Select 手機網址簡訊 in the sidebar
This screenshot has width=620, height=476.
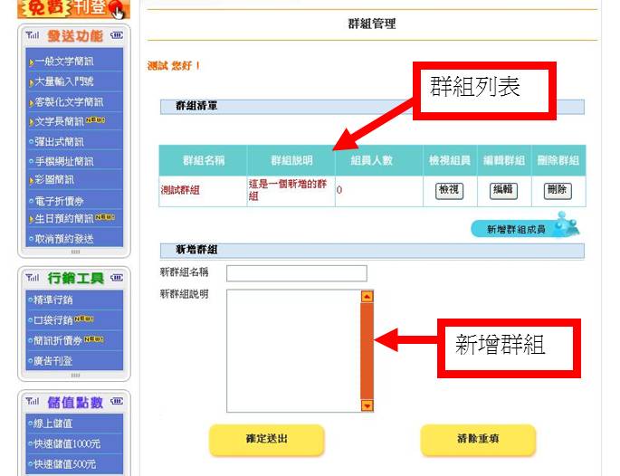point(64,161)
